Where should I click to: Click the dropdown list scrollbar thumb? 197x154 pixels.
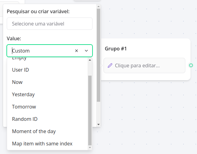click(x=90, y=111)
